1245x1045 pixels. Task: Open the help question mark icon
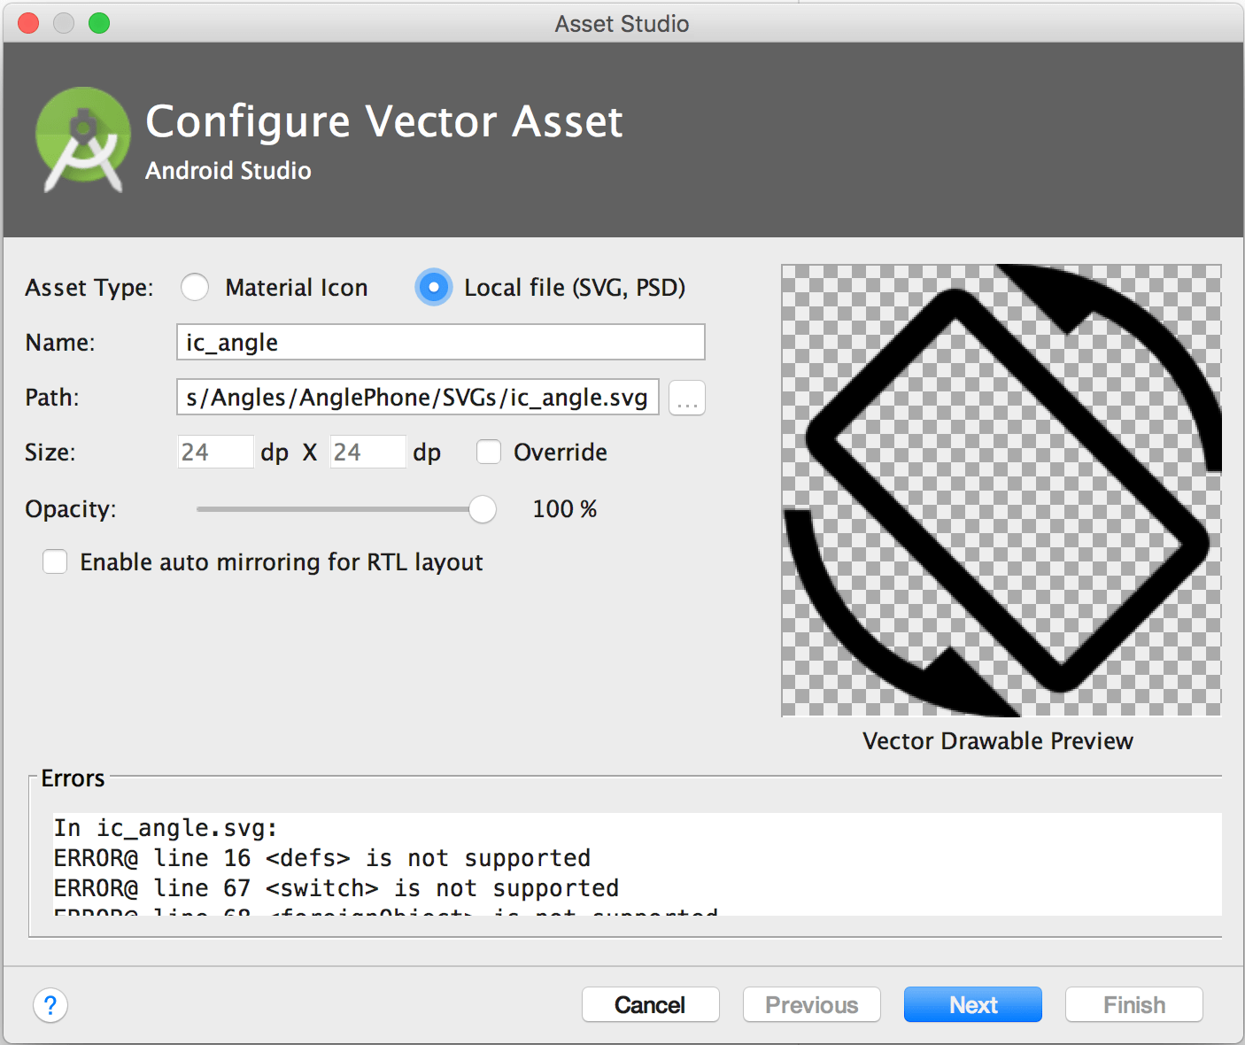click(x=50, y=1005)
